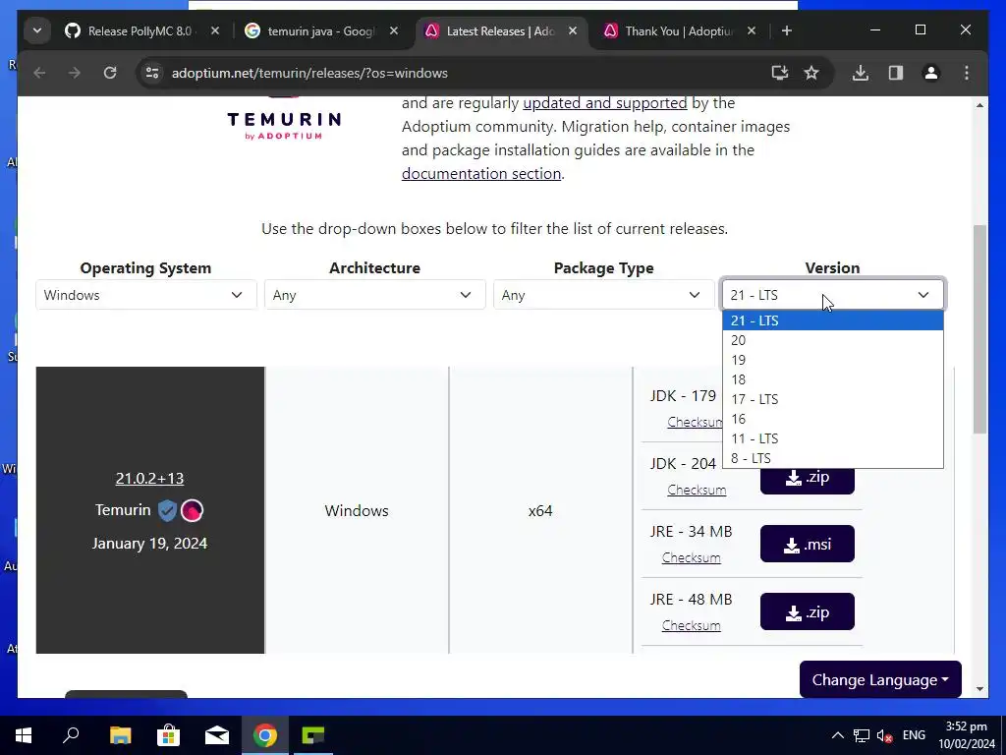Screen dimensions: 1006x755
Task: Download the JRE .msi installer
Action: (x=808, y=544)
